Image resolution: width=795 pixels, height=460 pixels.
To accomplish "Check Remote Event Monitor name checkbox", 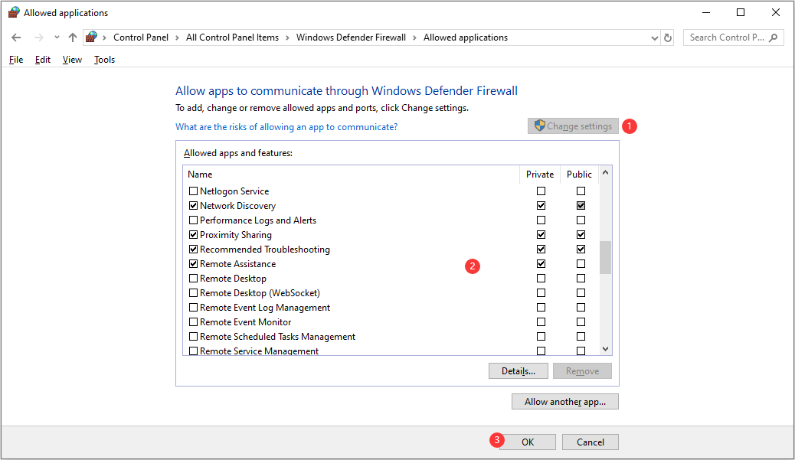I will tap(193, 321).
